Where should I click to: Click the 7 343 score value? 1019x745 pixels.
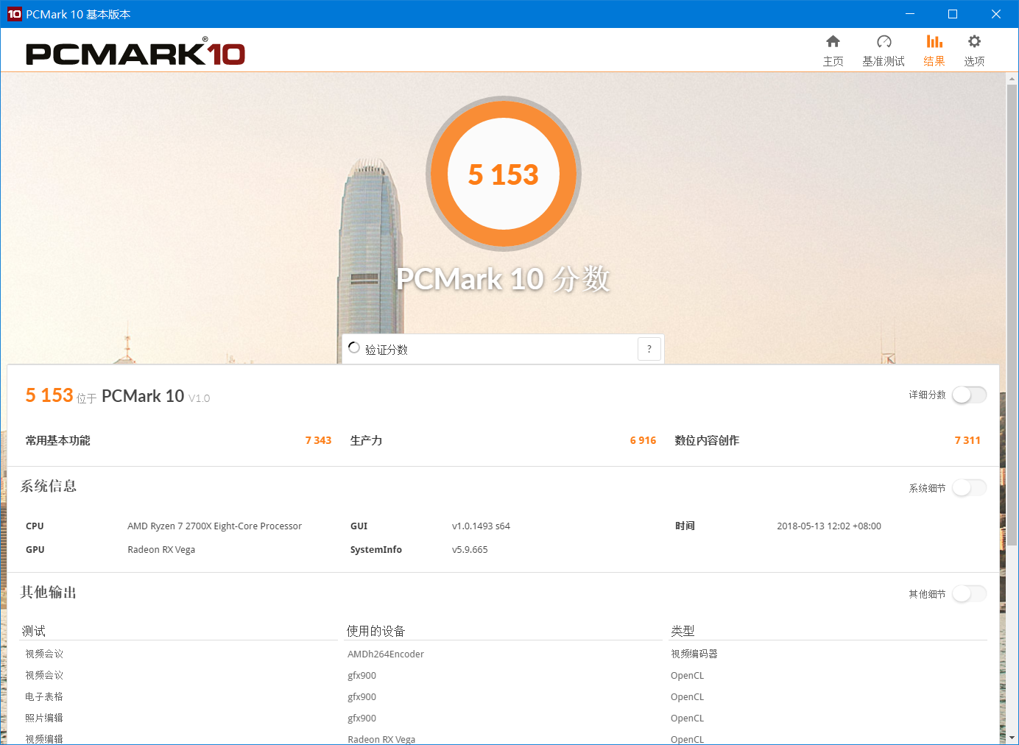pyautogui.click(x=318, y=440)
